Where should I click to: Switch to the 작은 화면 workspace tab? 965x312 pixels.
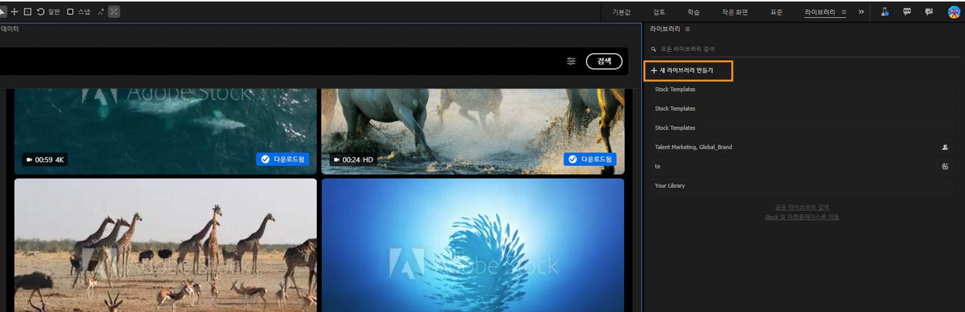click(735, 12)
